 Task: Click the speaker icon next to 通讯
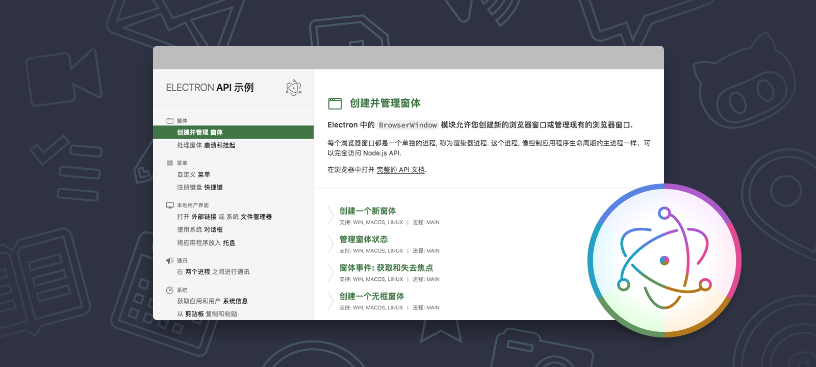(x=170, y=260)
